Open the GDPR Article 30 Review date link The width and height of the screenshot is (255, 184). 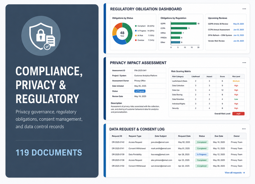pyautogui.click(x=239, y=24)
